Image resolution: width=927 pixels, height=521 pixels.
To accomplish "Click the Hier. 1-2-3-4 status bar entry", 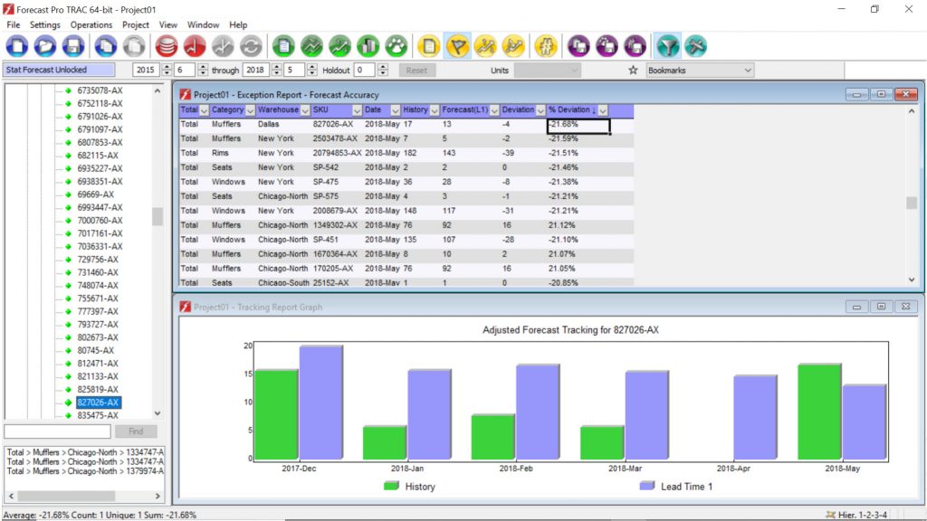I will (856, 515).
